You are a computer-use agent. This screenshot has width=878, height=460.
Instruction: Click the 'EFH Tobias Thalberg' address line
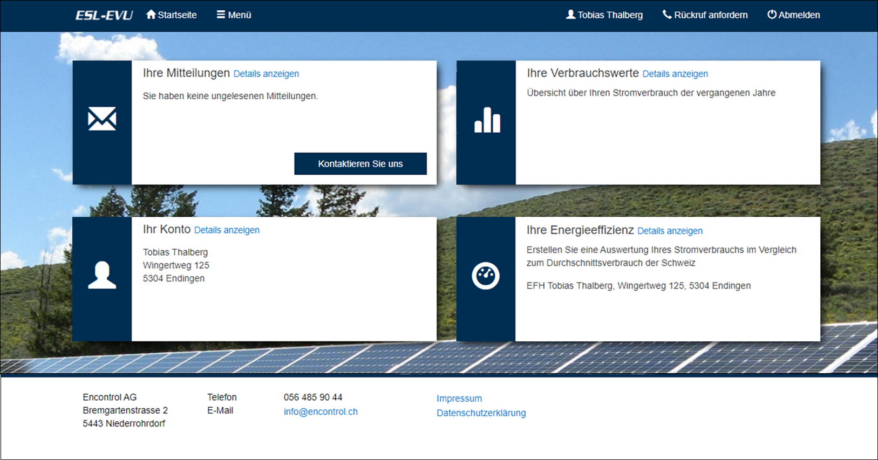[x=638, y=286]
